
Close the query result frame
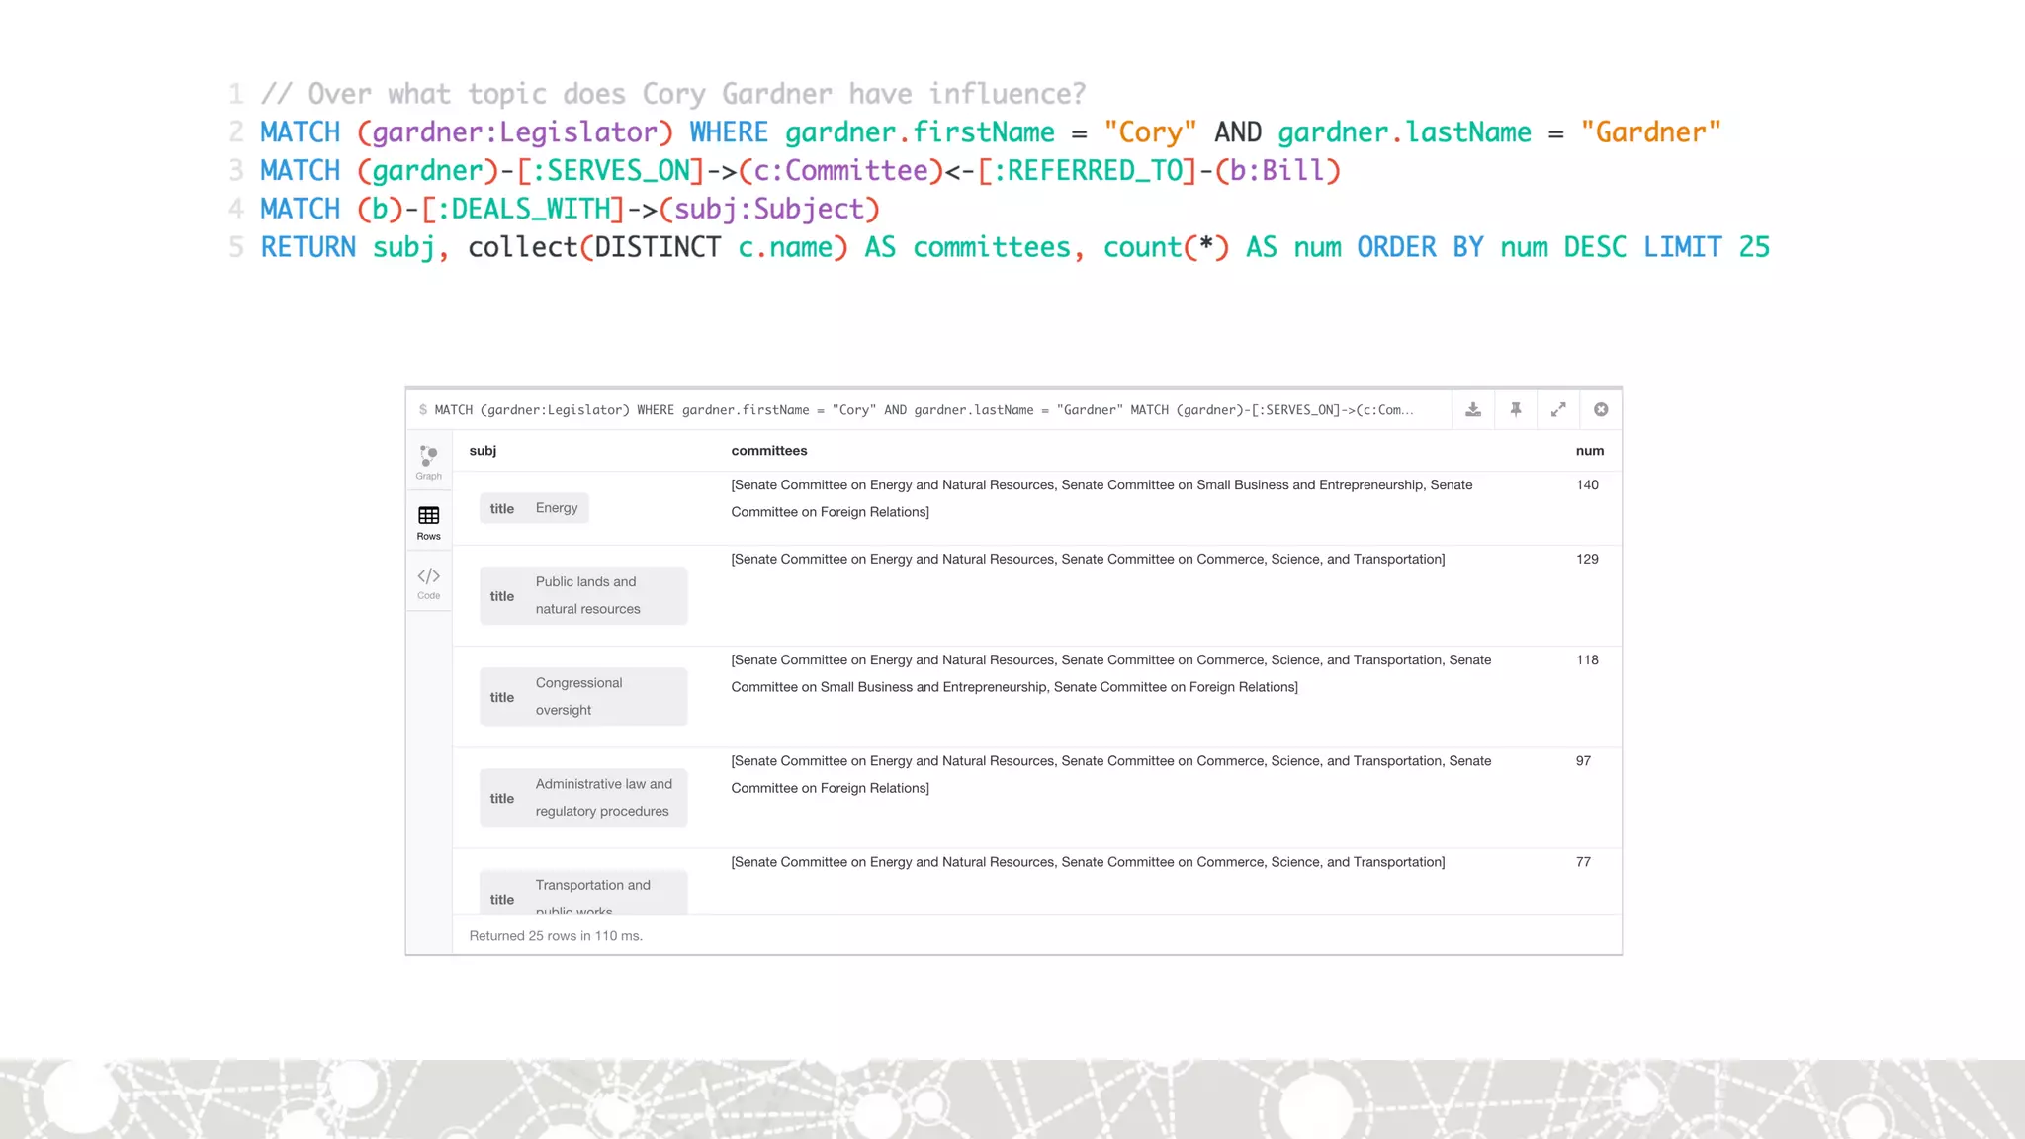pyautogui.click(x=1600, y=409)
